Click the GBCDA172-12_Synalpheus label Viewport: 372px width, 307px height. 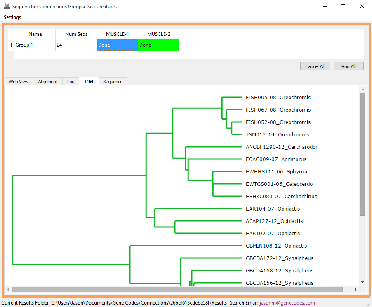pos(280,258)
